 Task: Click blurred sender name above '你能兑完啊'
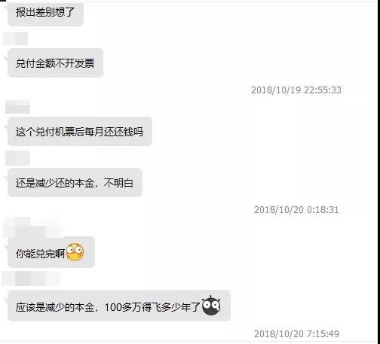[x=32, y=227]
